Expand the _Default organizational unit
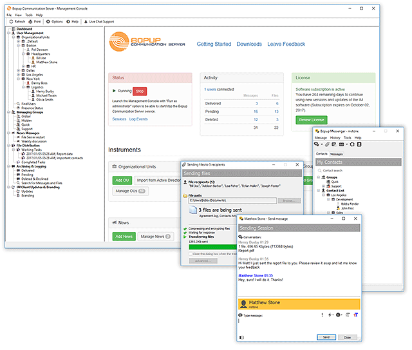The height and width of the screenshot is (350, 412). click(19, 41)
